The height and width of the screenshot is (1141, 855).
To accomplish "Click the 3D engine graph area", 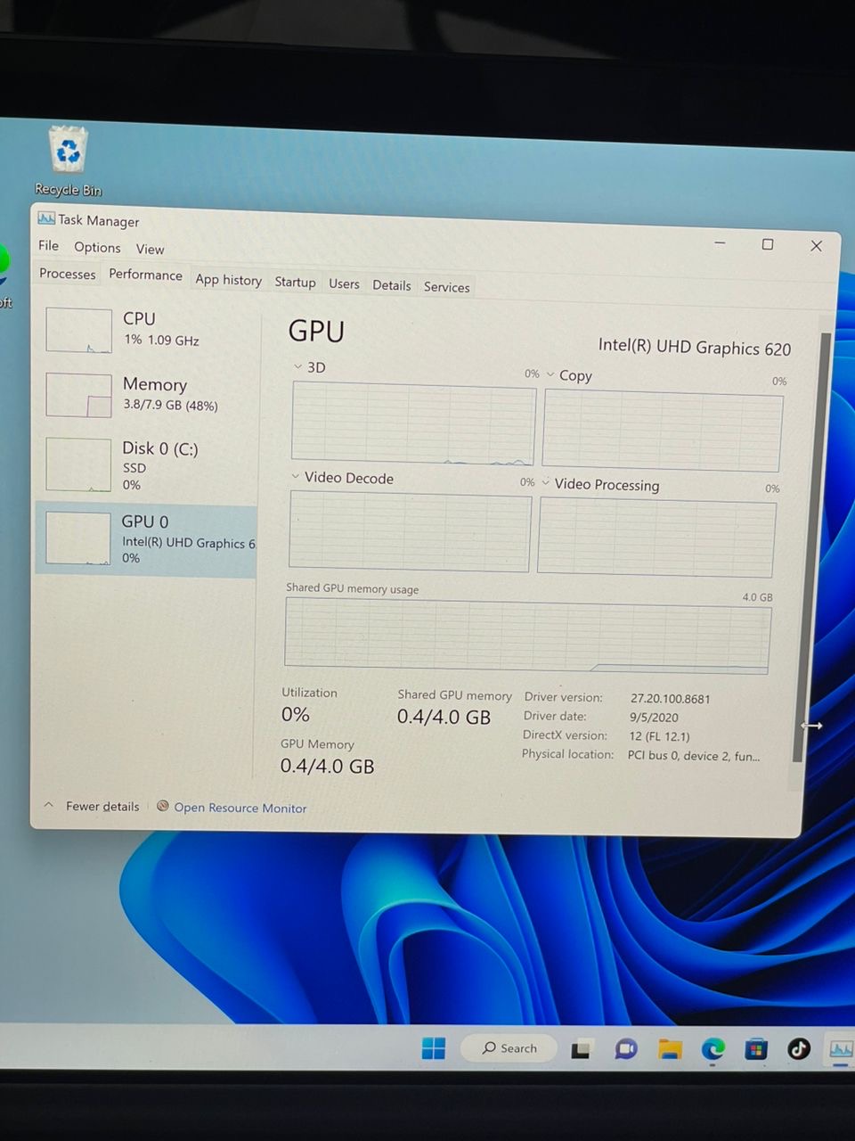I will click(413, 424).
